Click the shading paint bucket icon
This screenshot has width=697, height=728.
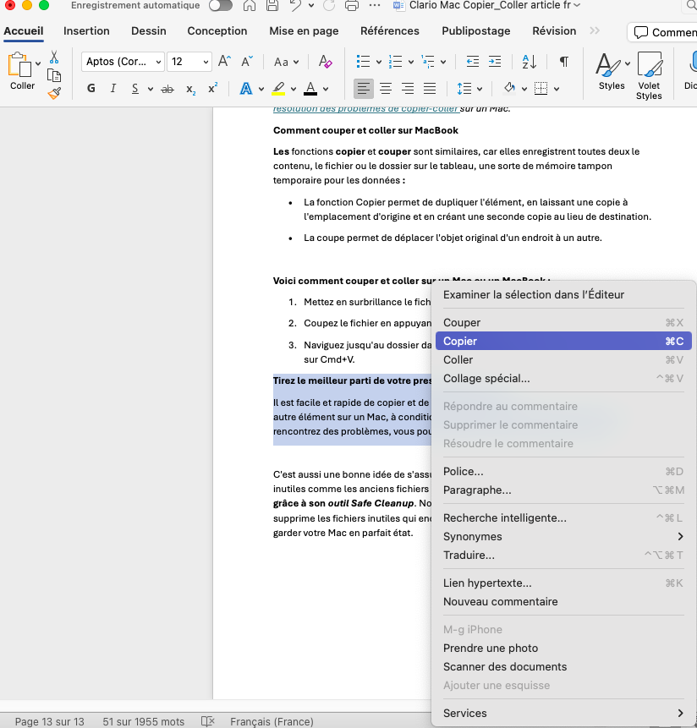pyautogui.click(x=510, y=88)
